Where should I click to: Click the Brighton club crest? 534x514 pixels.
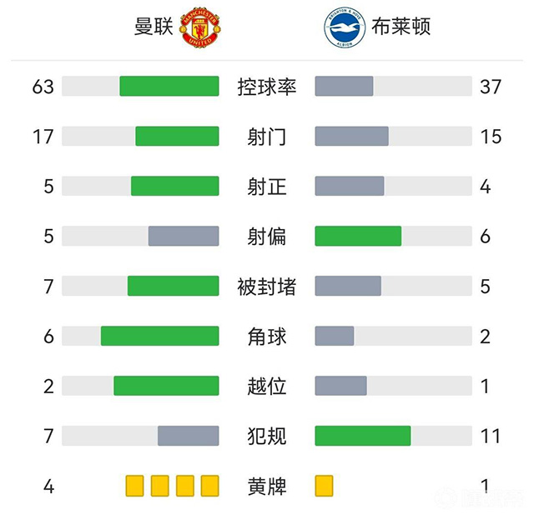pos(345,27)
